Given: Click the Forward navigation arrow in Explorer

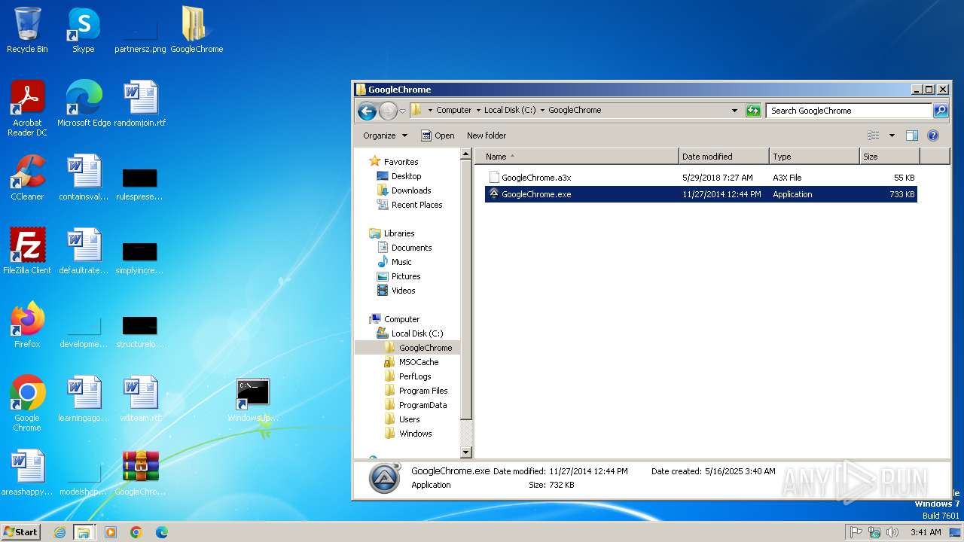Looking at the screenshot, I should 388,111.
